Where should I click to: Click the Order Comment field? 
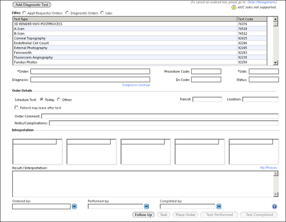[x=160, y=116]
